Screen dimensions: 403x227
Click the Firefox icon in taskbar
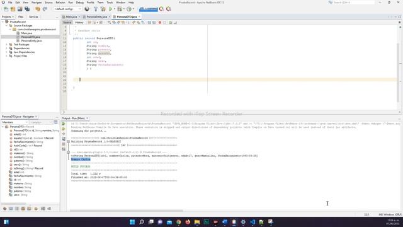point(188,222)
